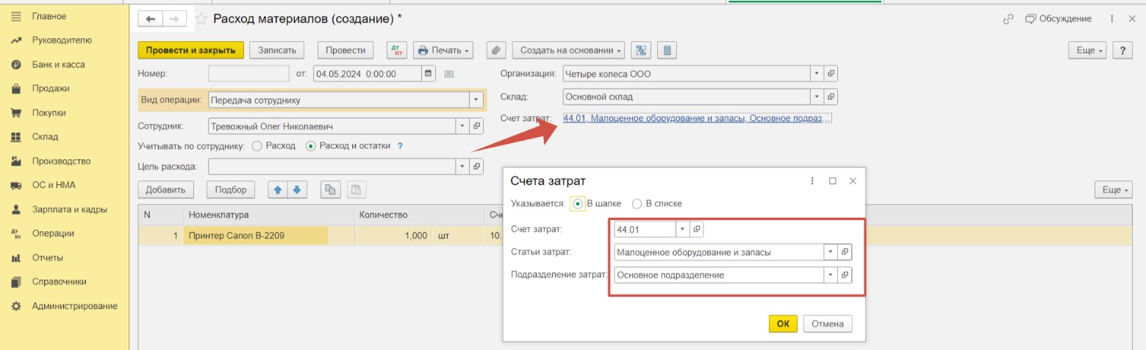Screen dimensions: 1146x350
Task: Expand Статьи затрат dropdown in dialog
Action: pyautogui.click(x=831, y=252)
